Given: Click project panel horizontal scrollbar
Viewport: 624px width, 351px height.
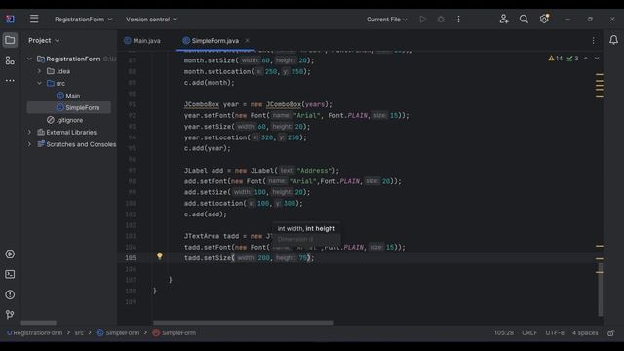Looking at the screenshot, I should 39,323.
